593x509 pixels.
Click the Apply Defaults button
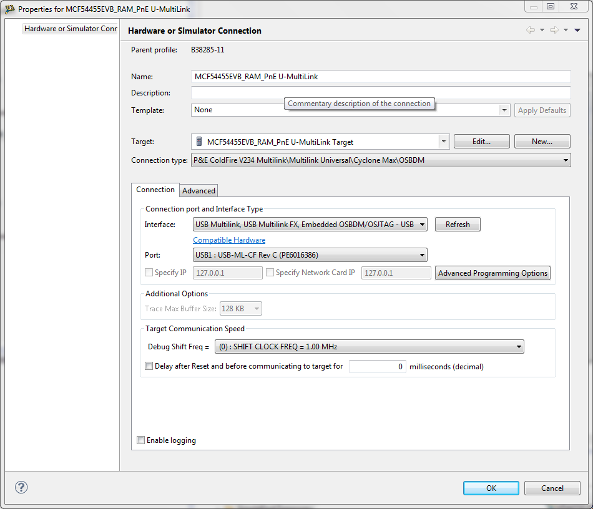(542, 110)
